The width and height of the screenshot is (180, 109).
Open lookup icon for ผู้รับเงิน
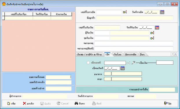tap(152, 33)
